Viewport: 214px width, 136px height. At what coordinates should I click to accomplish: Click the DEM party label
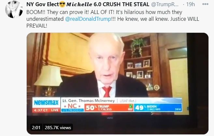[x=178, y=109]
